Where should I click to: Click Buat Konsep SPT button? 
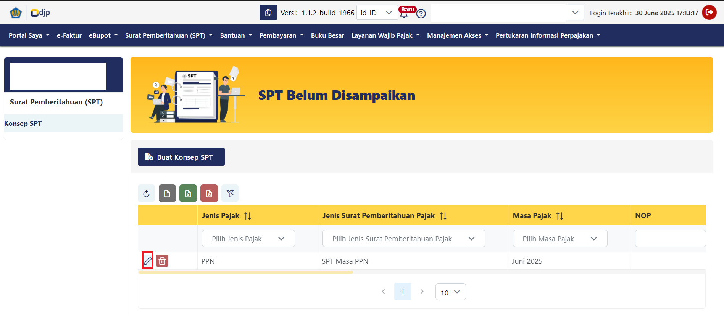coord(181,157)
